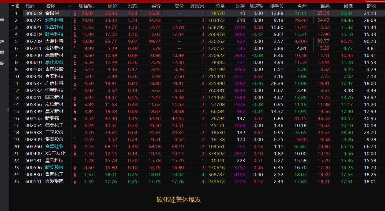Sort by the 总量 column header
Screen dimensions: 385x211
click(220, 6)
